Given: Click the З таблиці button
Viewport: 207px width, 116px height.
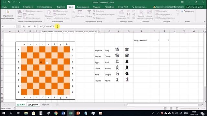Looking at the screenshot, I should click(x=29, y=15).
